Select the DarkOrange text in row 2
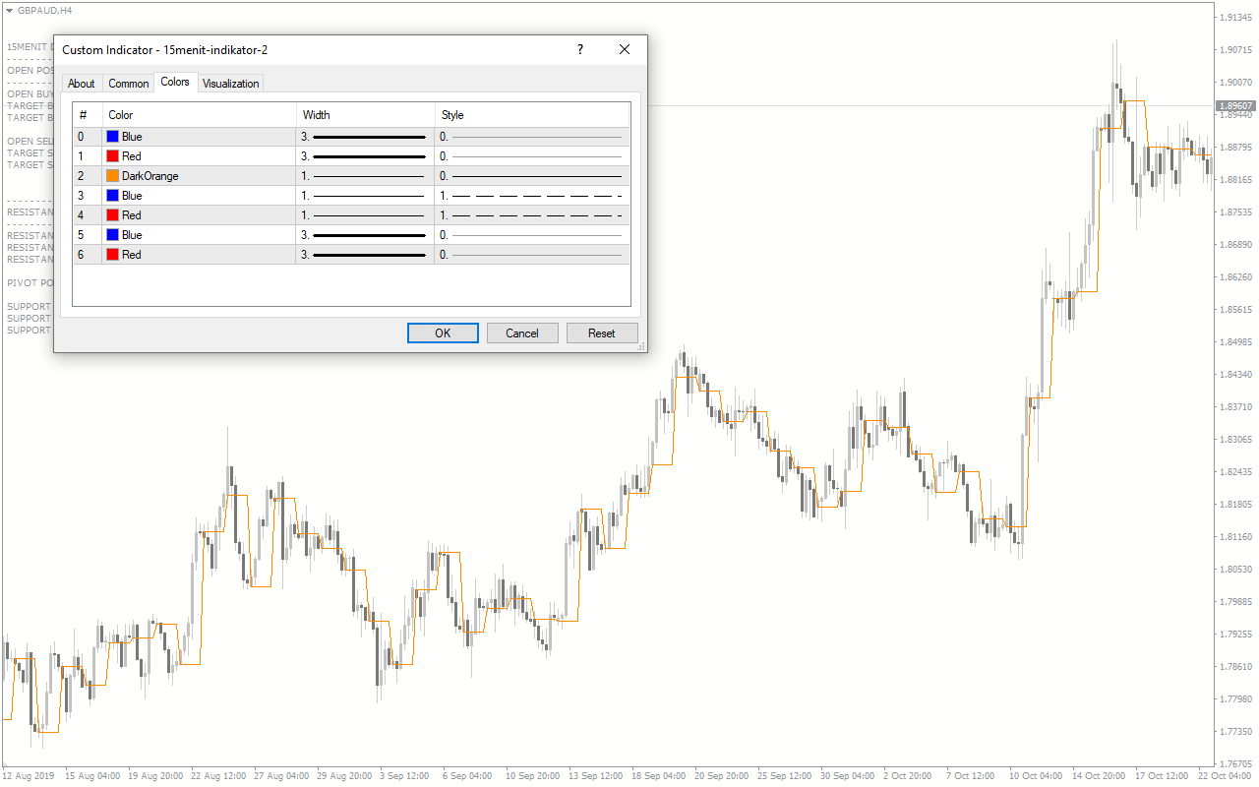This screenshot has width=1259, height=787. point(150,176)
